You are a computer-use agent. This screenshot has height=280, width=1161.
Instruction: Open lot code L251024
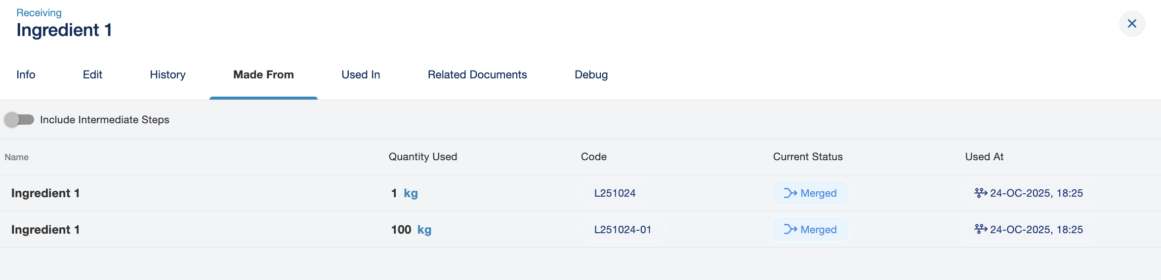(x=615, y=193)
